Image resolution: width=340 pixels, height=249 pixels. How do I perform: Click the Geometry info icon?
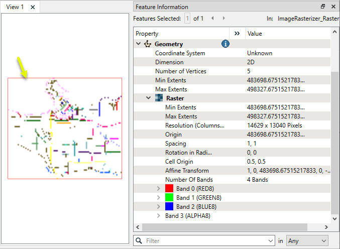(x=225, y=44)
